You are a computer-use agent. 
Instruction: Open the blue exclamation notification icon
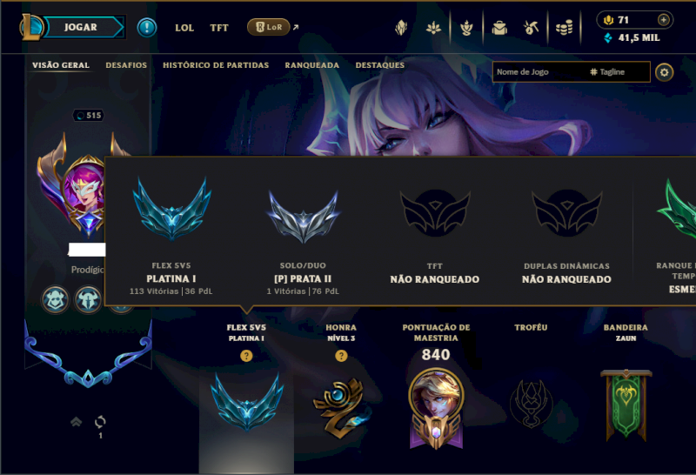[146, 28]
